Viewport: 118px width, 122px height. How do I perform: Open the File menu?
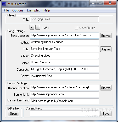(6, 10)
